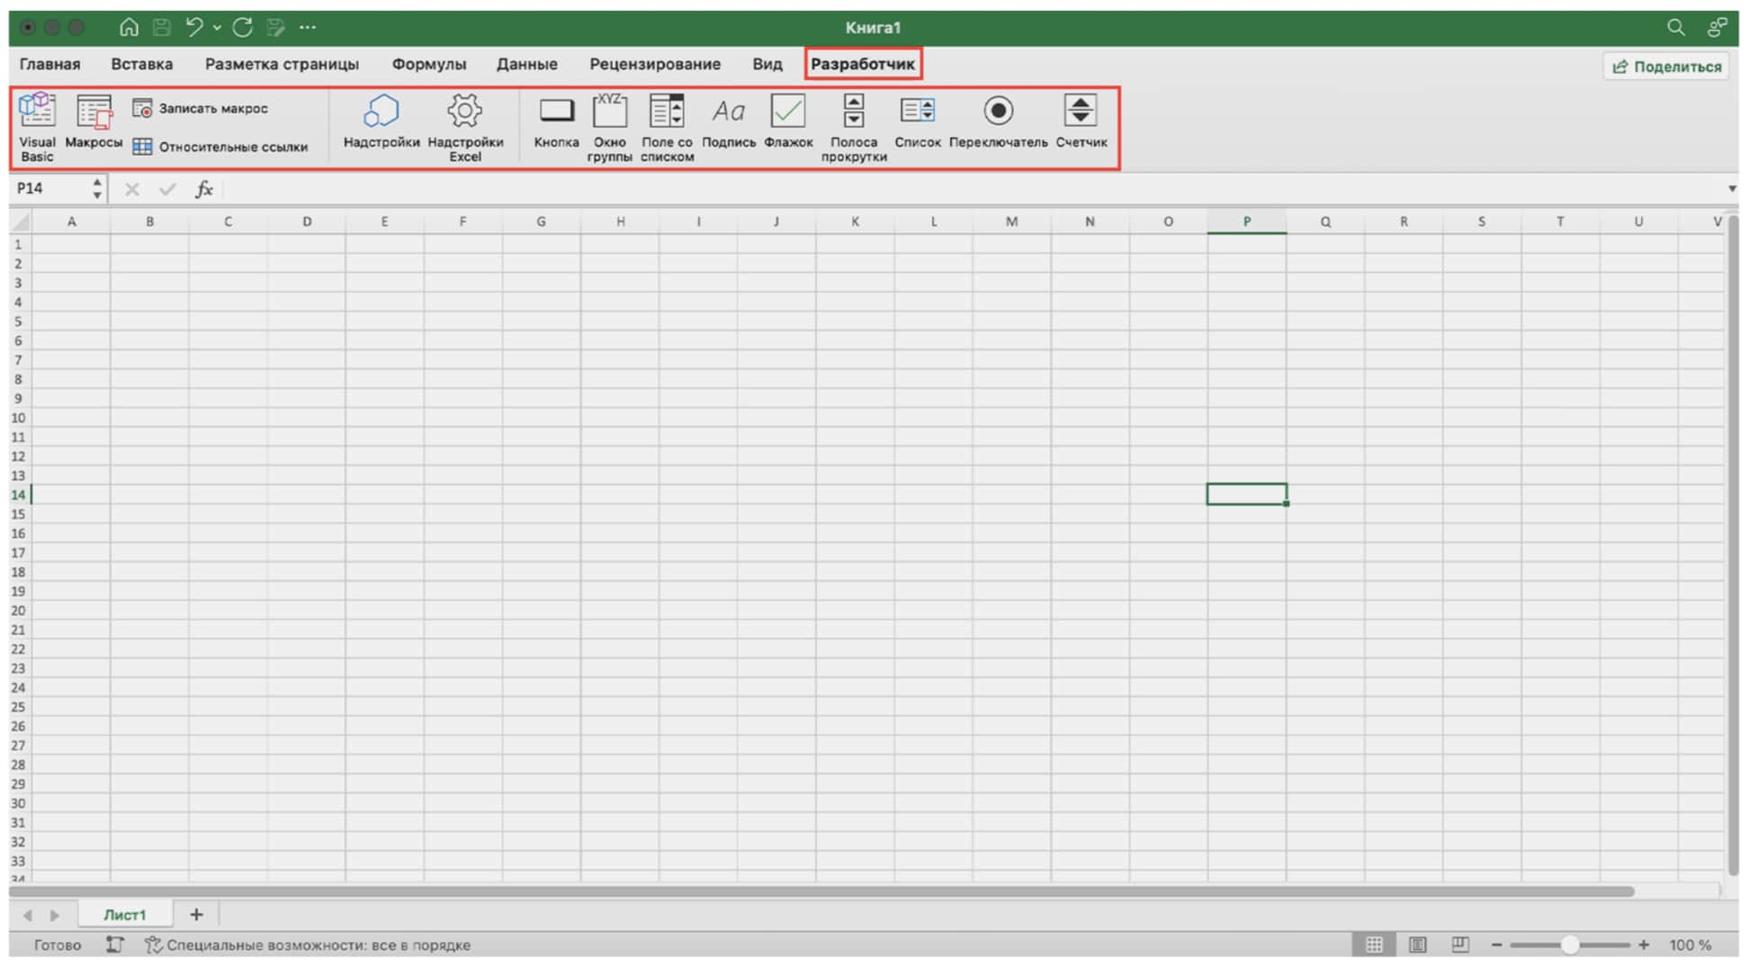Switch to Page Layout view in status bar
Viewport: 1749px width, 969px height.
[1418, 945]
